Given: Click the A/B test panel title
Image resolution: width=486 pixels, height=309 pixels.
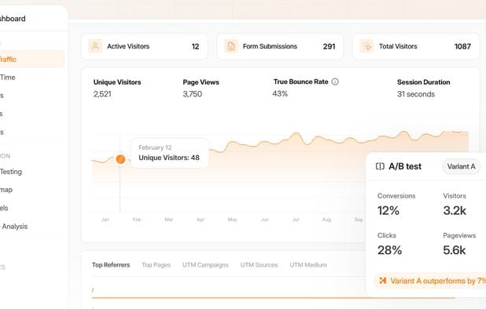Looking at the screenshot, I should click(405, 166).
